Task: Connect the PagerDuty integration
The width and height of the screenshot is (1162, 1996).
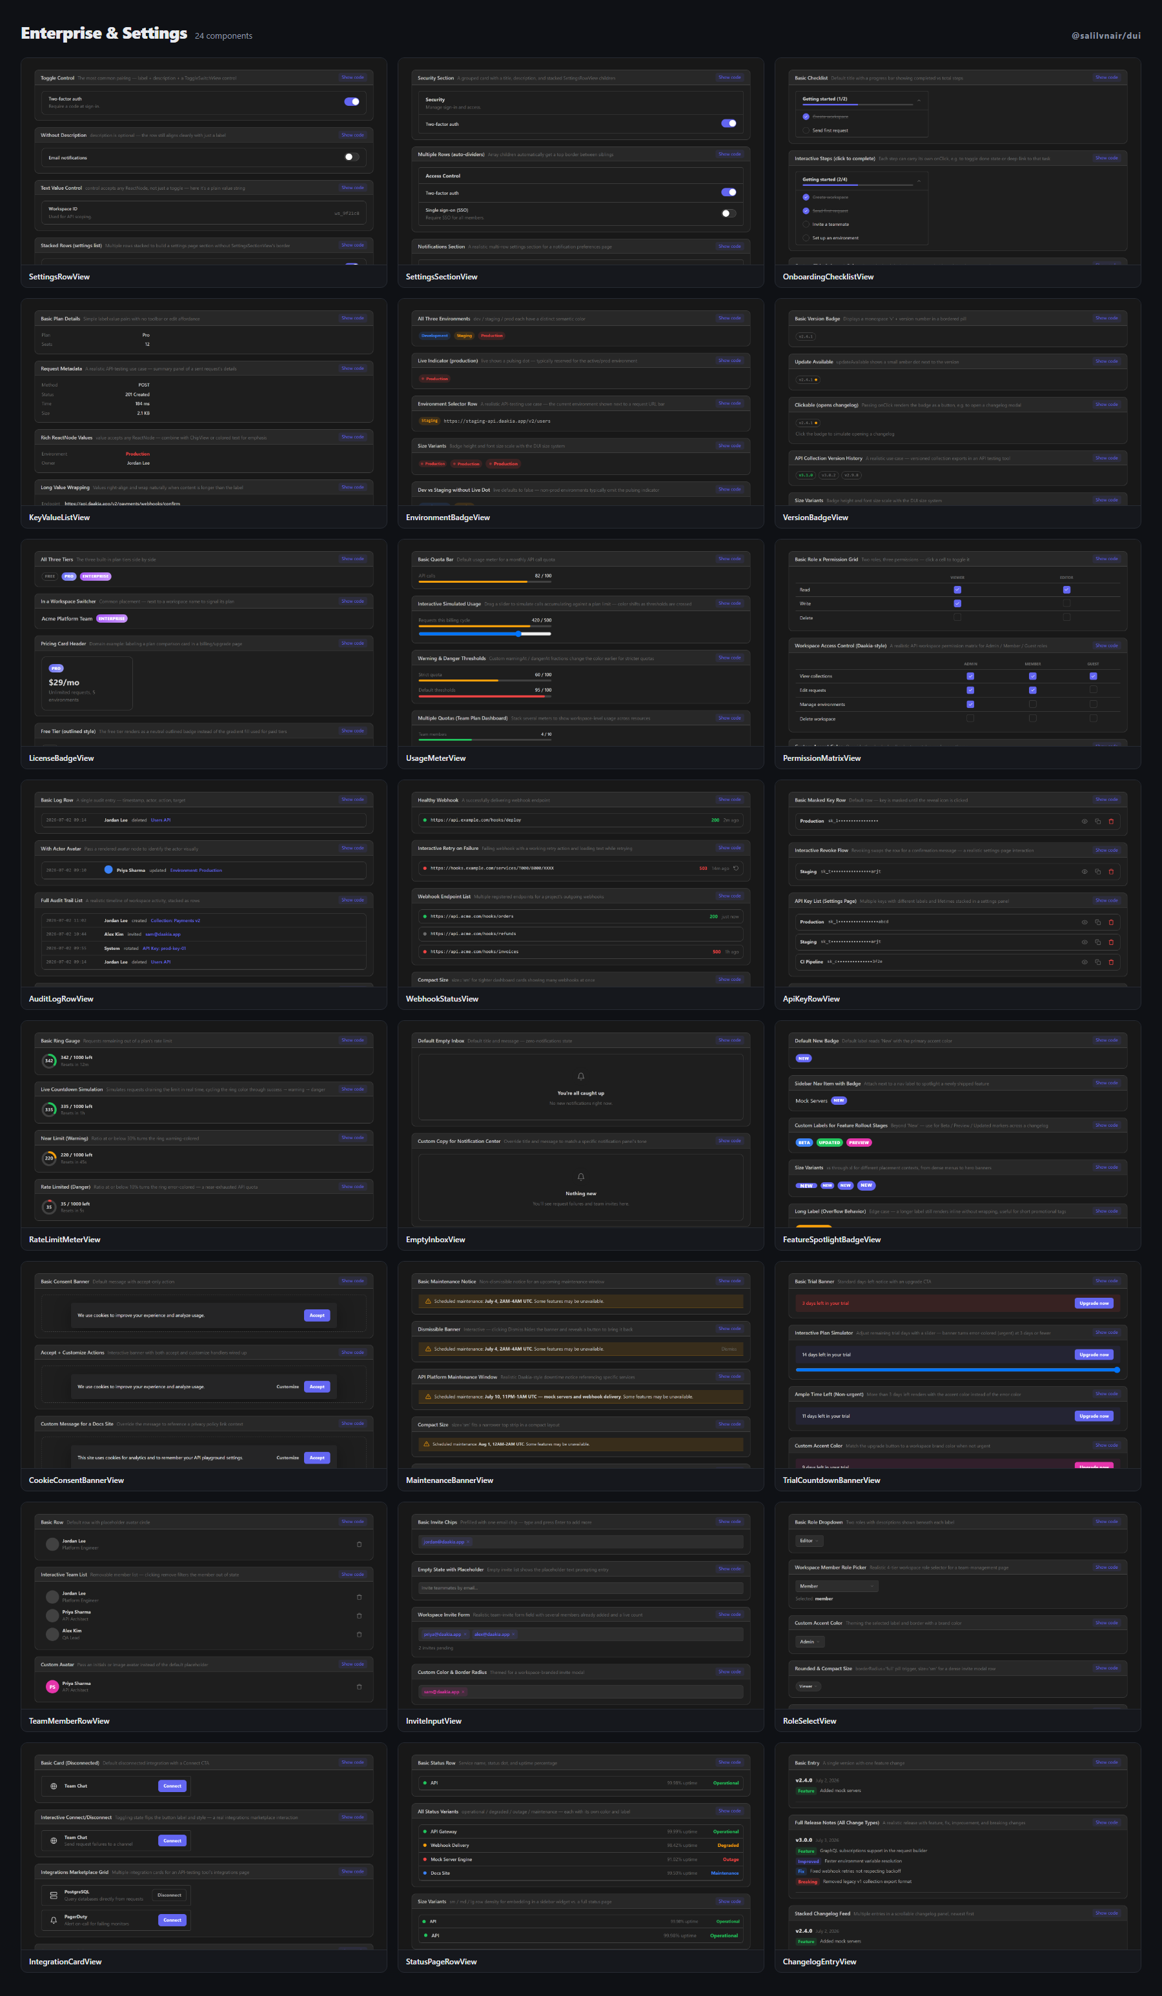Action: click(172, 1920)
